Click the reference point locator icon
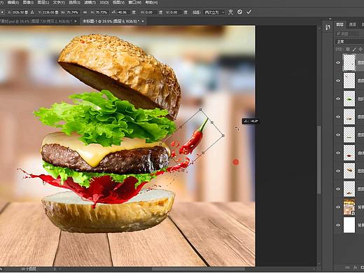This screenshot has height=273, width=364. point(1,12)
